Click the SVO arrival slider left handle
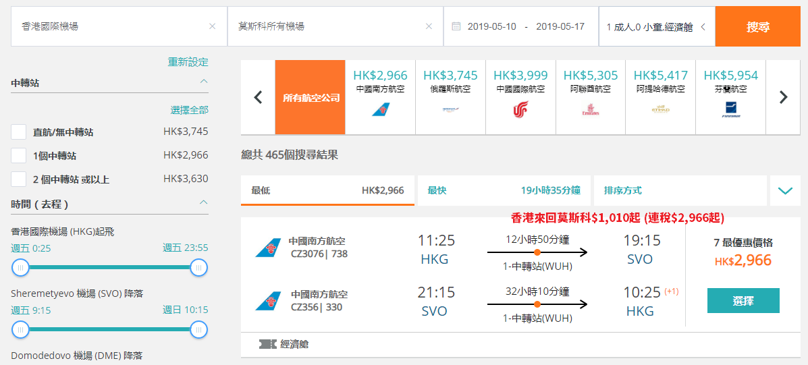 21,329
